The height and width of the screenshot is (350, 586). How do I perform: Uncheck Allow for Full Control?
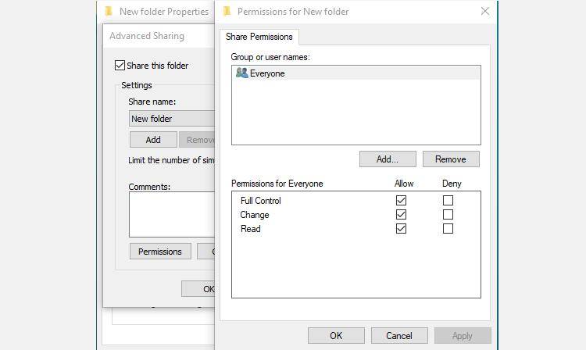coord(401,201)
